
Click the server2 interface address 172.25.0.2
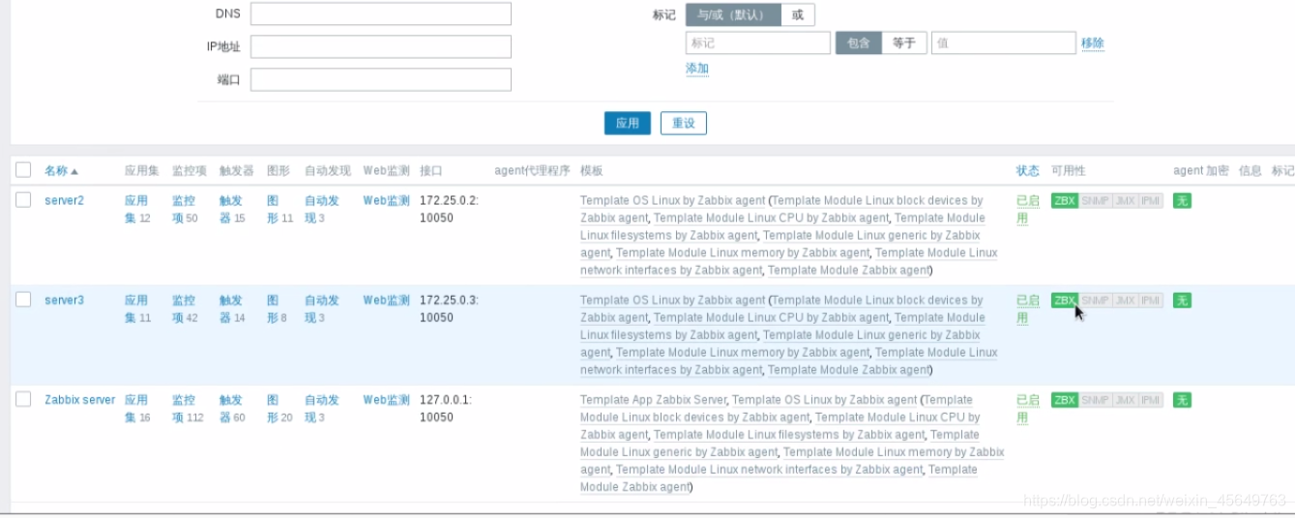pos(450,209)
